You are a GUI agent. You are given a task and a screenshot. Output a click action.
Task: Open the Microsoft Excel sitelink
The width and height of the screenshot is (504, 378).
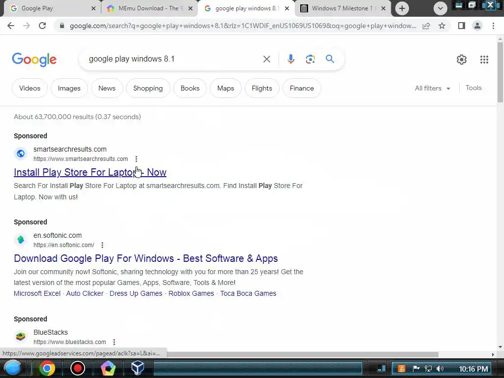point(37,293)
